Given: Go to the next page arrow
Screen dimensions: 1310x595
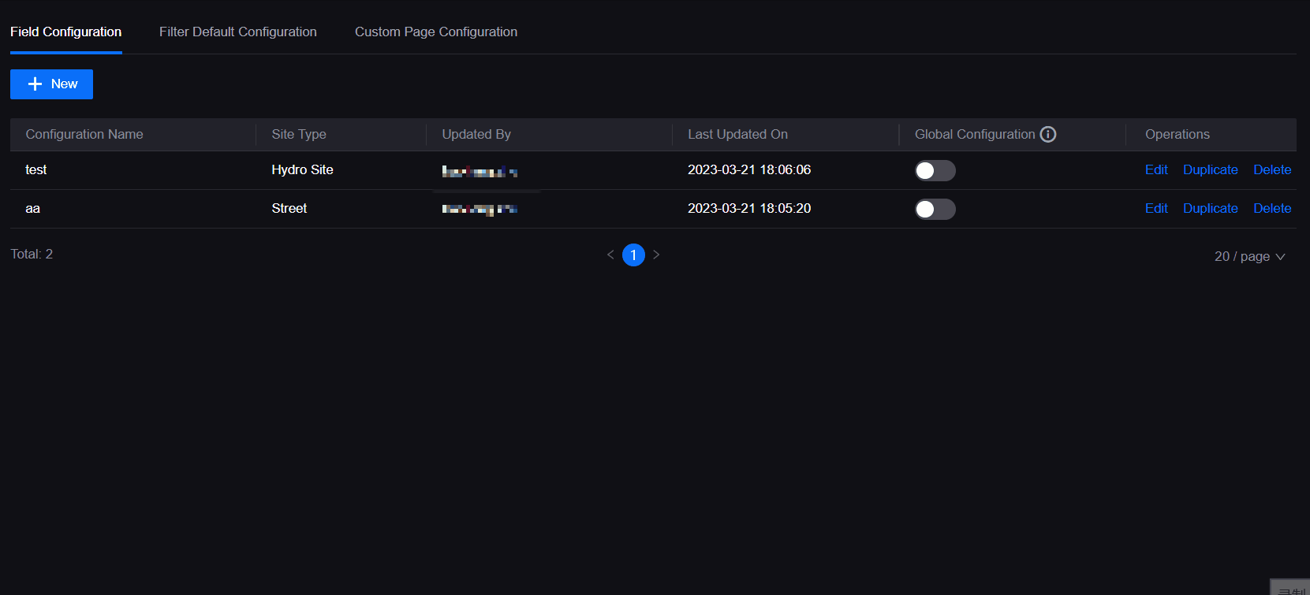Looking at the screenshot, I should 656,255.
